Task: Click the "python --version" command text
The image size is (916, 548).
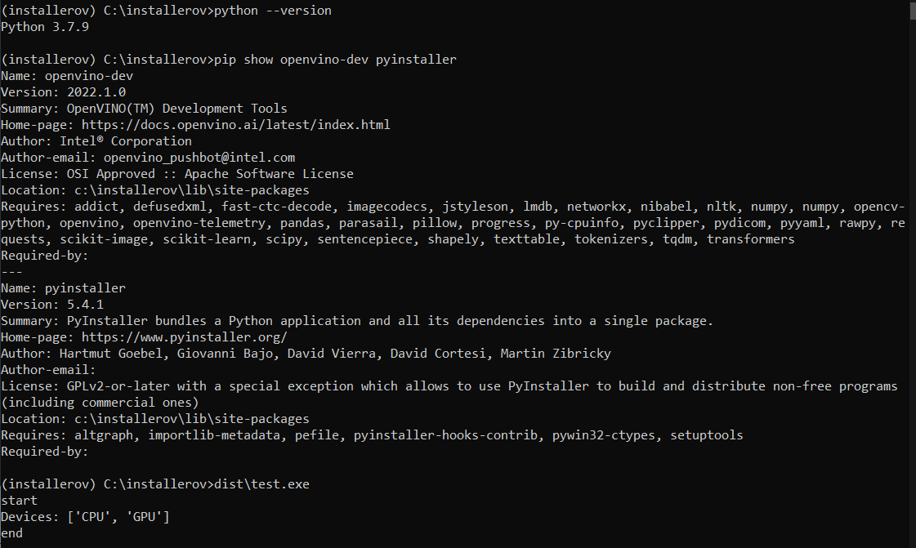Action: pos(272,11)
